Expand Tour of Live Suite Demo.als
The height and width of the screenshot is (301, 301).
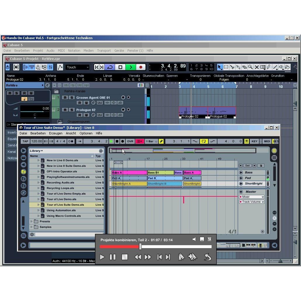point(38,205)
